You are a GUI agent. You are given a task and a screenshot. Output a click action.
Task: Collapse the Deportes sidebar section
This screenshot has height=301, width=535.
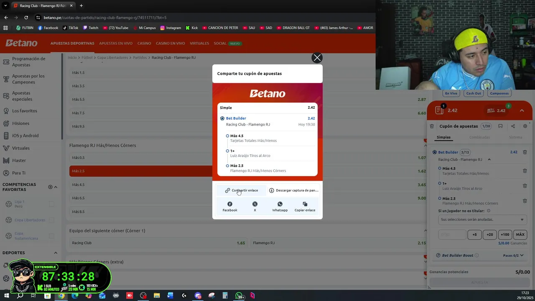(x=56, y=253)
